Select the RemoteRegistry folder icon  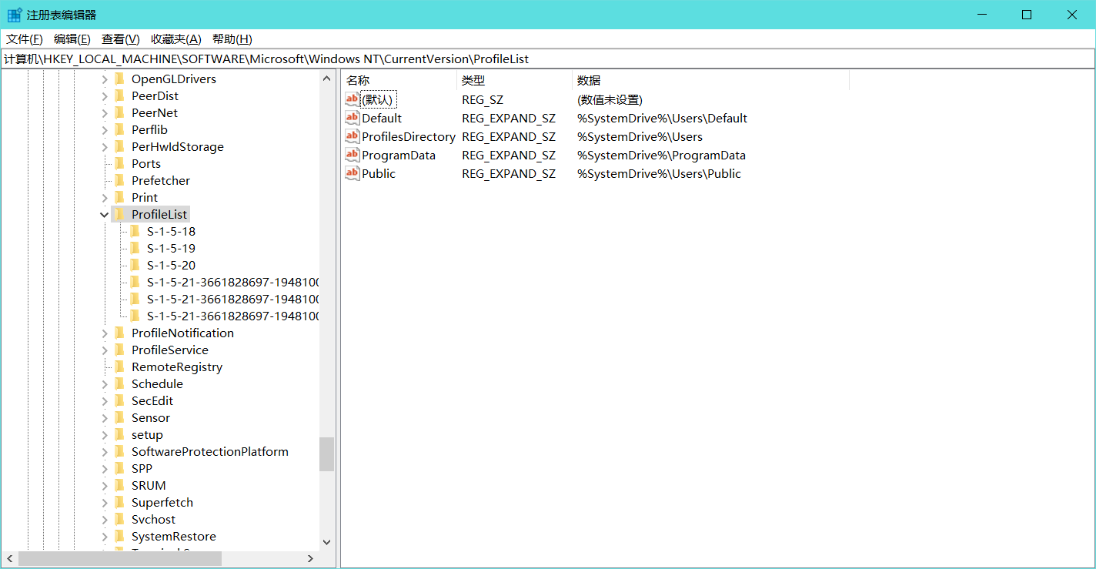point(119,367)
